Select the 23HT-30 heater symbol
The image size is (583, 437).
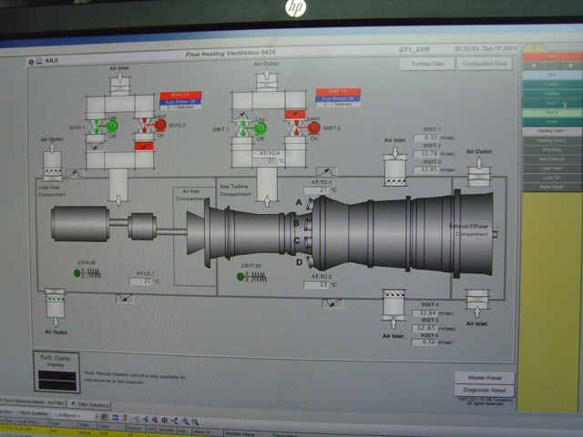[252, 277]
